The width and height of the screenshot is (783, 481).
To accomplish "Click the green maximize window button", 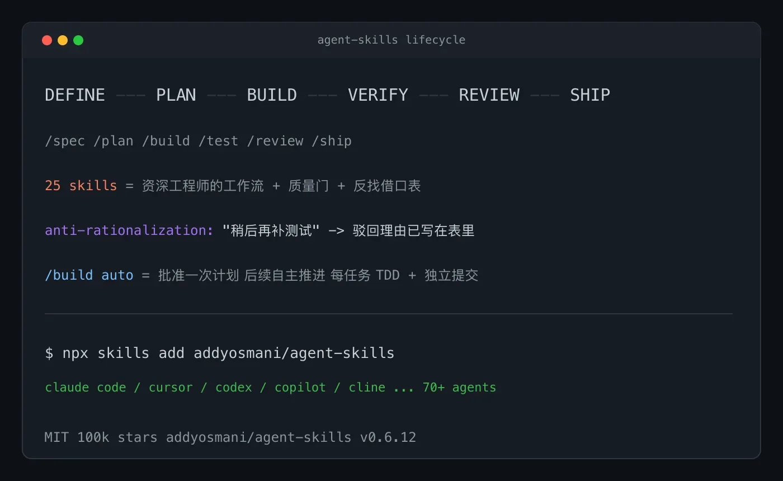I will 78,40.
